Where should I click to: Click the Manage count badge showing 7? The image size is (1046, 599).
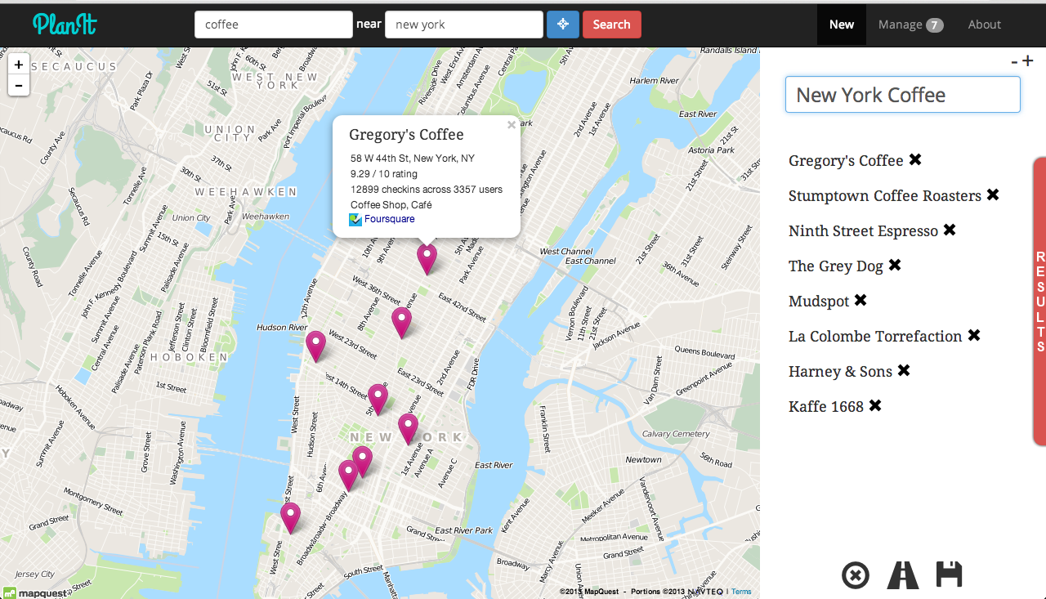click(935, 25)
